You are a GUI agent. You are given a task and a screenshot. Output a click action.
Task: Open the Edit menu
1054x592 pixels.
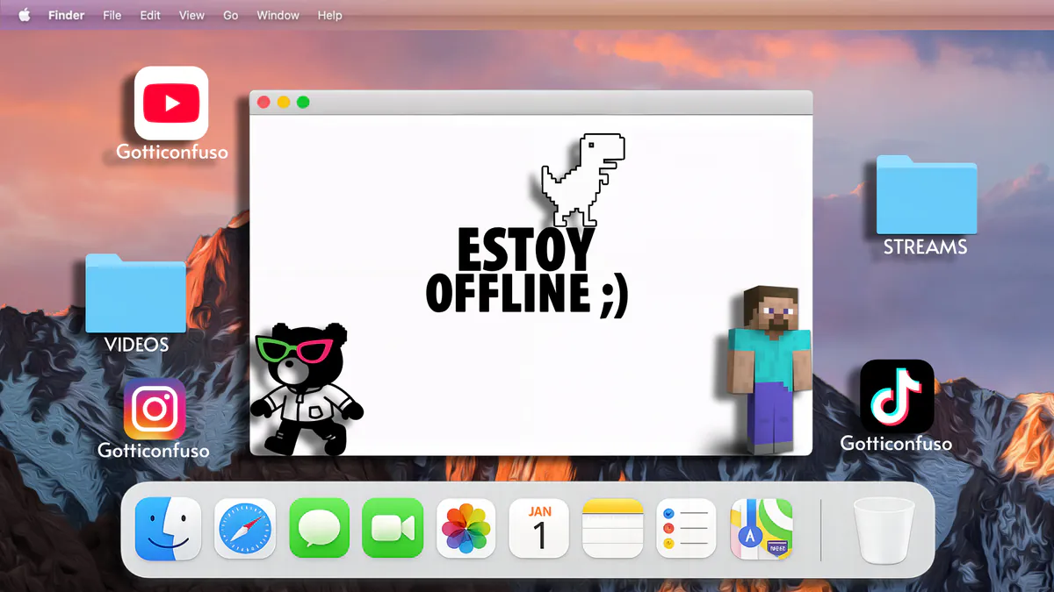tap(150, 15)
